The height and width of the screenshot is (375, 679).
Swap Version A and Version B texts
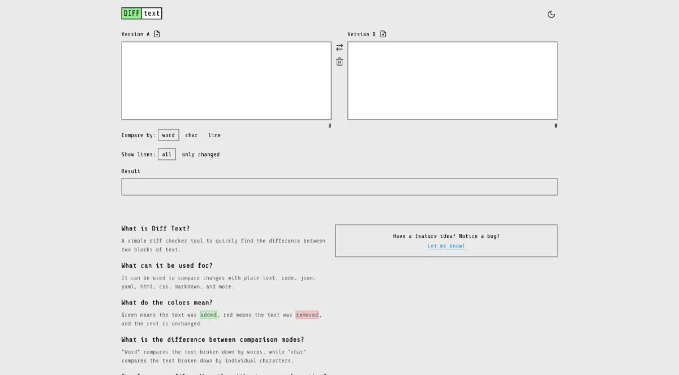[339, 47]
